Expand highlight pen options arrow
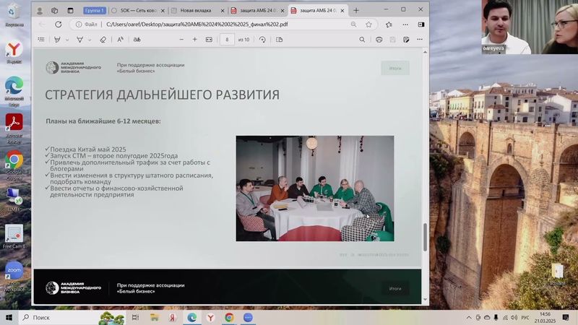 coord(67,40)
